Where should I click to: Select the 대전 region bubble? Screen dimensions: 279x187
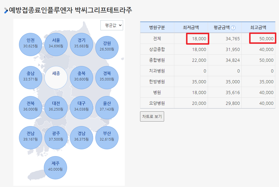[x=56, y=108]
